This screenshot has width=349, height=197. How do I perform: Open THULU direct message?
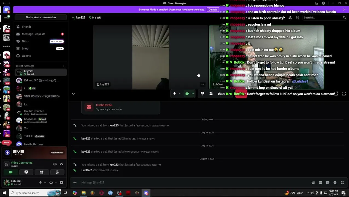(41, 136)
